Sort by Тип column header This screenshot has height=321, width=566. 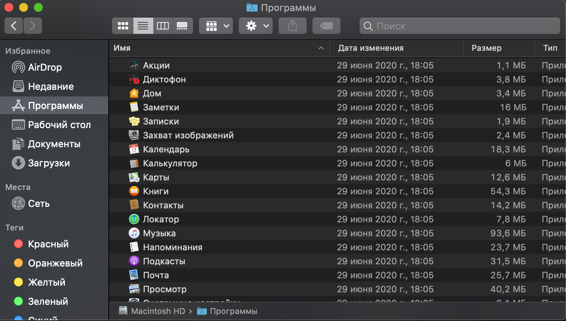pyautogui.click(x=551, y=48)
